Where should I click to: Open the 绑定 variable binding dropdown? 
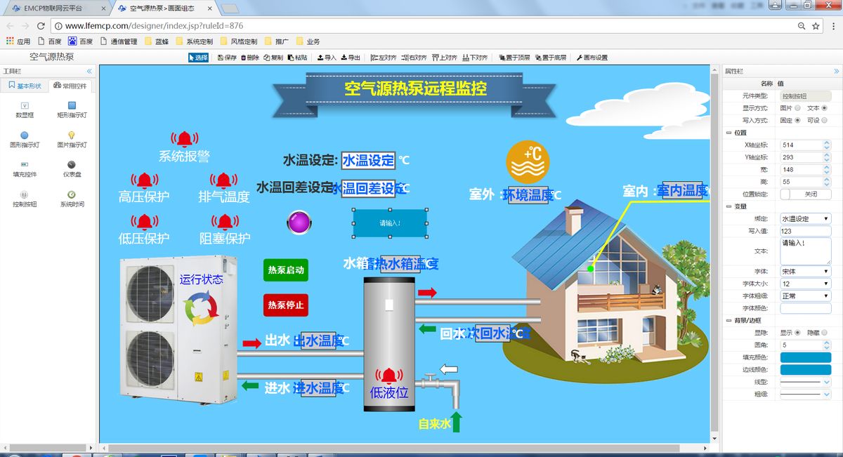pos(805,219)
